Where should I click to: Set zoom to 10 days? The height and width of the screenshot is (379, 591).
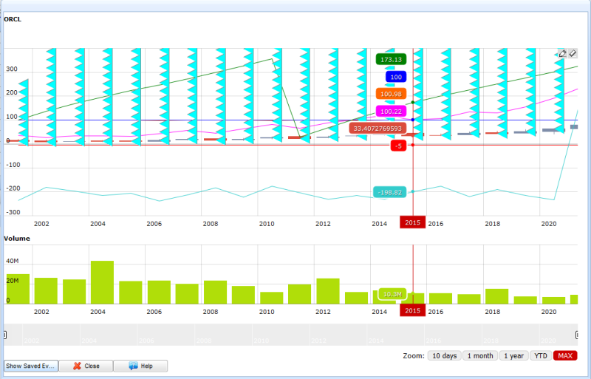pyautogui.click(x=445, y=355)
